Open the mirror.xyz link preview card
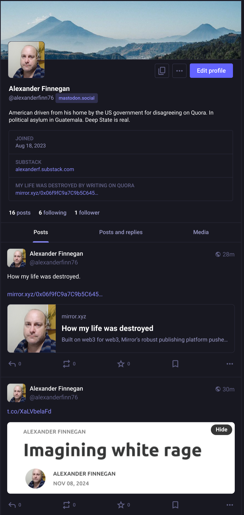This screenshot has width=244, height=515. [x=121, y=329]
